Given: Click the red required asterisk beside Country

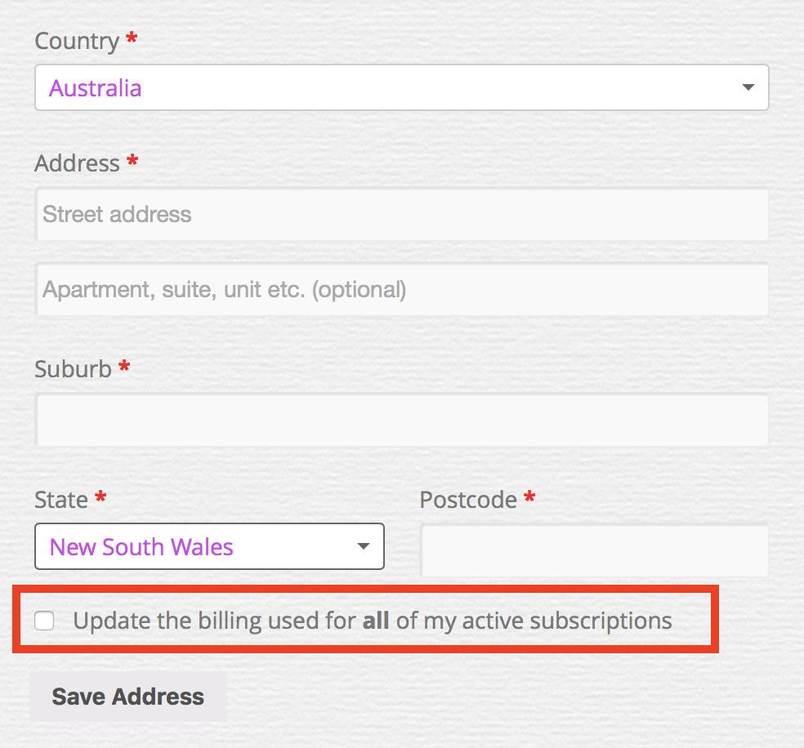Looking at the screenshot, I should pyautogui.click(x=132, y=38).
